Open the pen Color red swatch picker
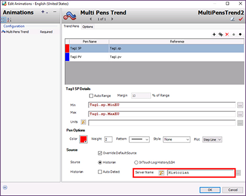This screenshot has height=196, width=246. [83, 139]
